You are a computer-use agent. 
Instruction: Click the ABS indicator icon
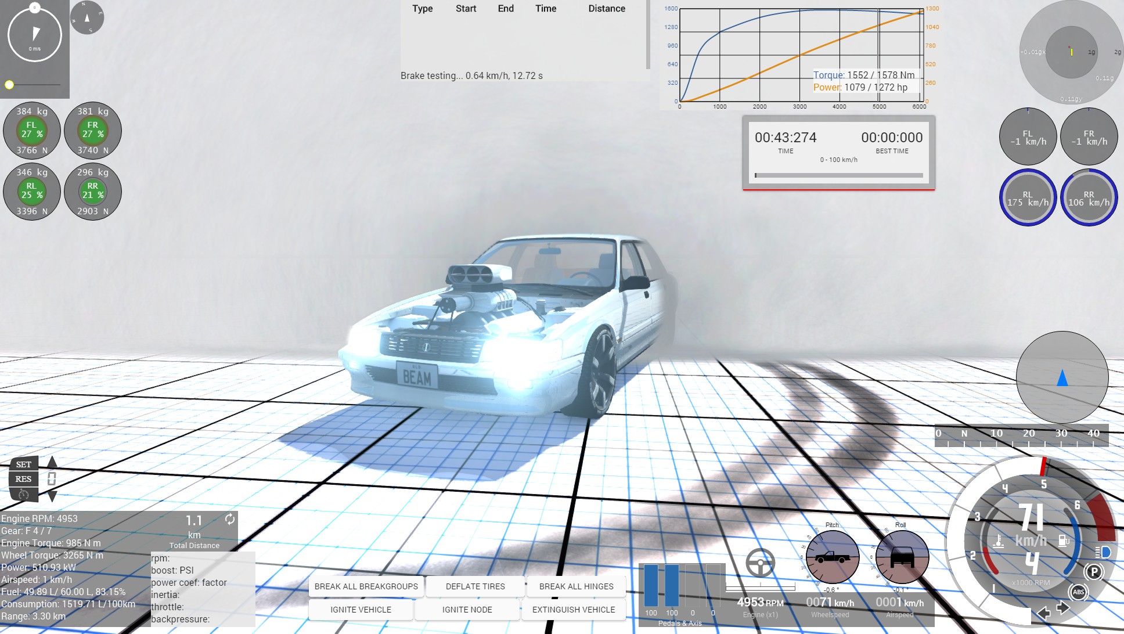(x=1078, y=592)
